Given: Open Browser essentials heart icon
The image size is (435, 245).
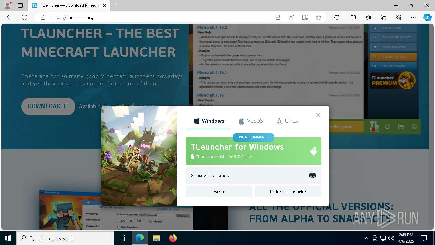Looking at the screenshot, I should tap(398, 17).
